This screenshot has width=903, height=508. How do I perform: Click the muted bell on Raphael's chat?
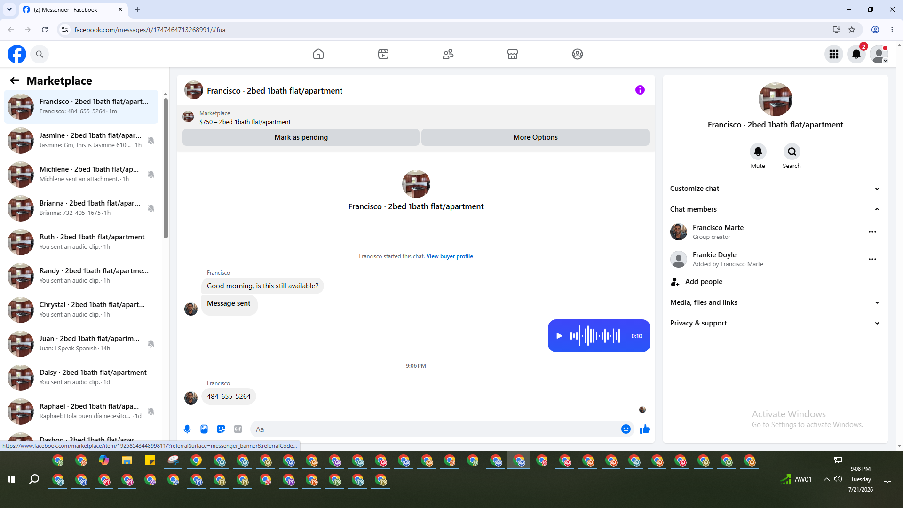151,412
